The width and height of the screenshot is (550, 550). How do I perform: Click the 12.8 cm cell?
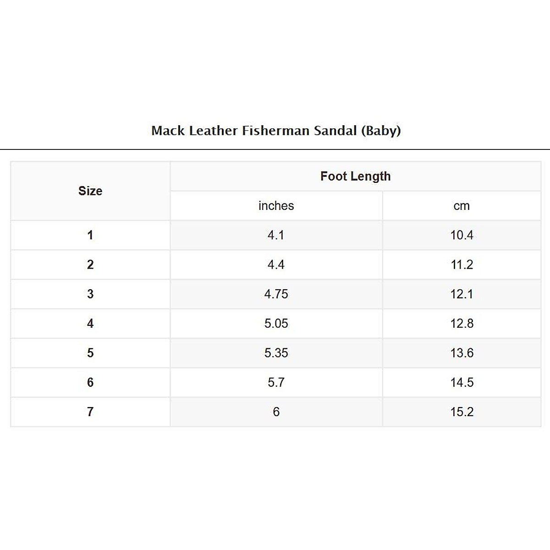[462, 324]
